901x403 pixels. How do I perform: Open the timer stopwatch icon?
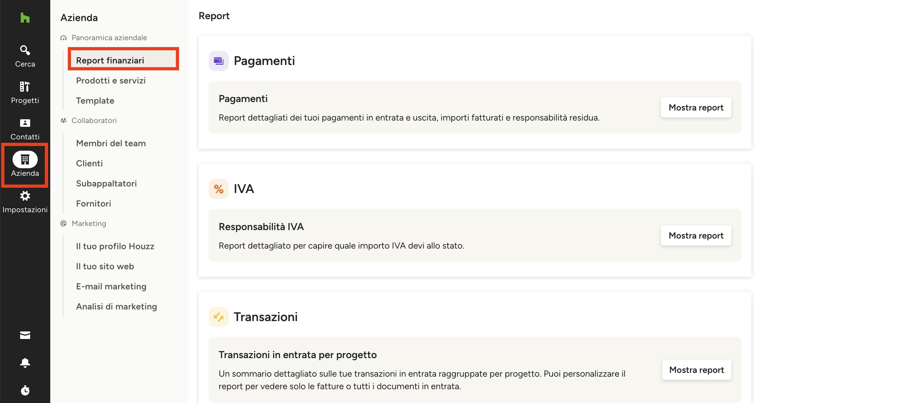coord(25,390)
